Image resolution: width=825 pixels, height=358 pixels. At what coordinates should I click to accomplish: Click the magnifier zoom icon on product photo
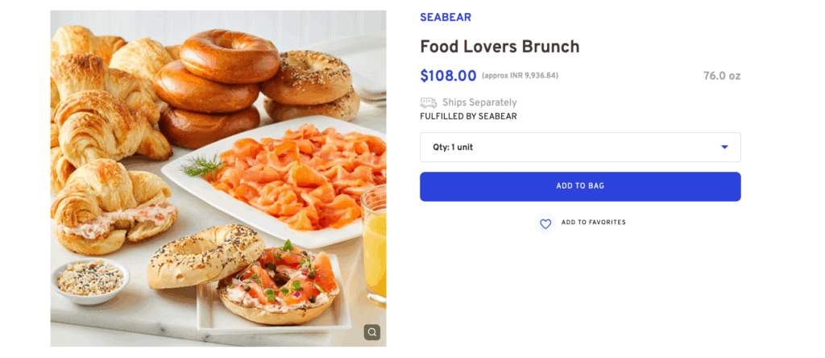click(371, 332)
